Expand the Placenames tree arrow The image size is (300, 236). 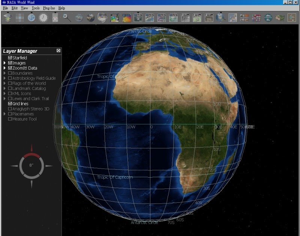tap(4, 114)
